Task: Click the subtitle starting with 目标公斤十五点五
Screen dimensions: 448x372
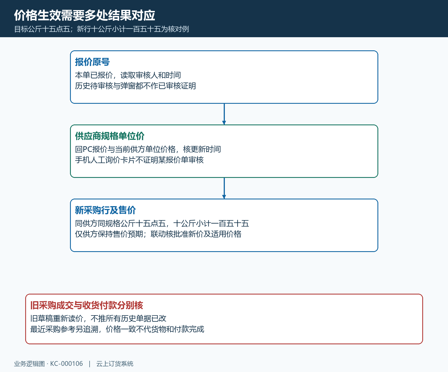Action: click(102, 29)
